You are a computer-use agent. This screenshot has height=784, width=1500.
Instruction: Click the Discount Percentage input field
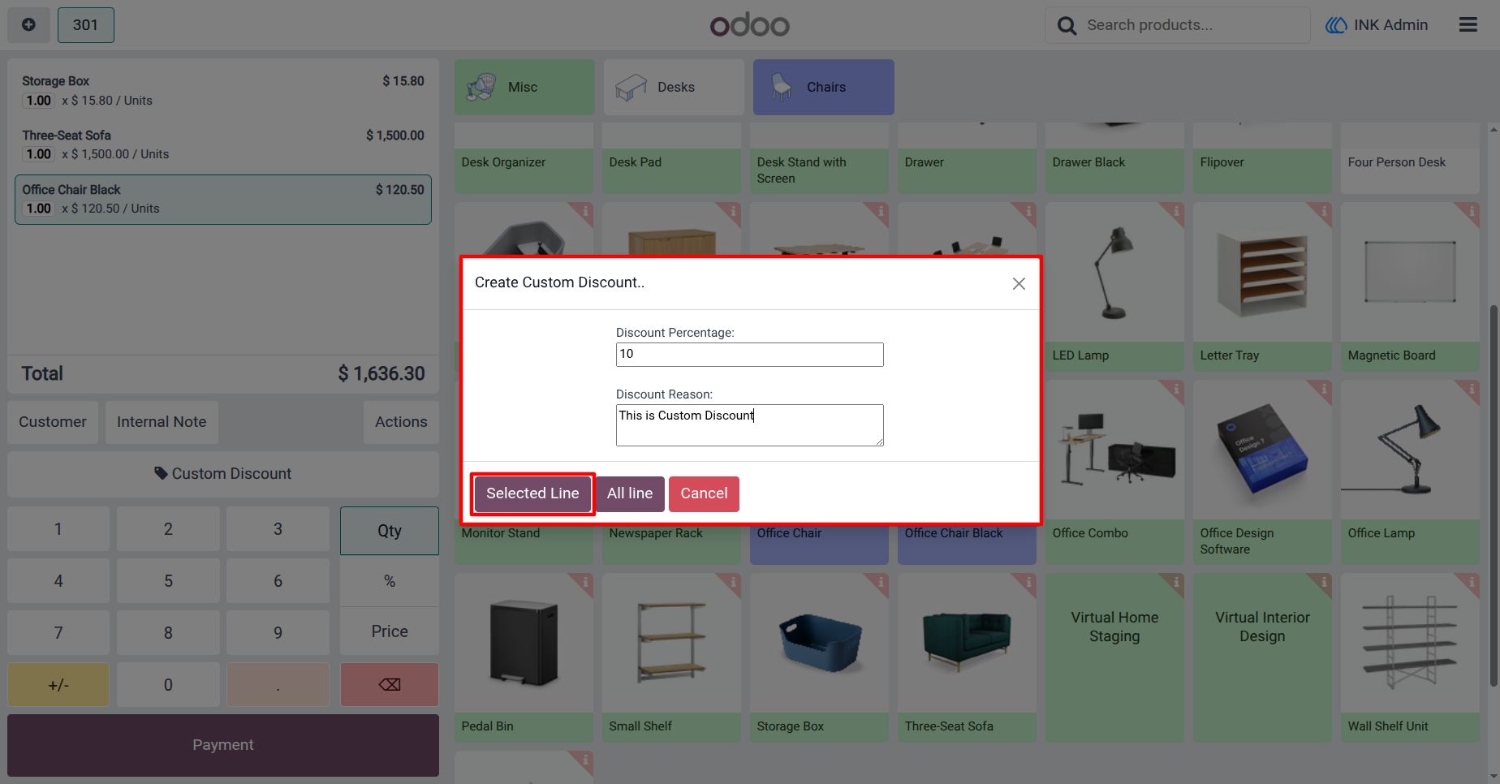tap(749, 355)
